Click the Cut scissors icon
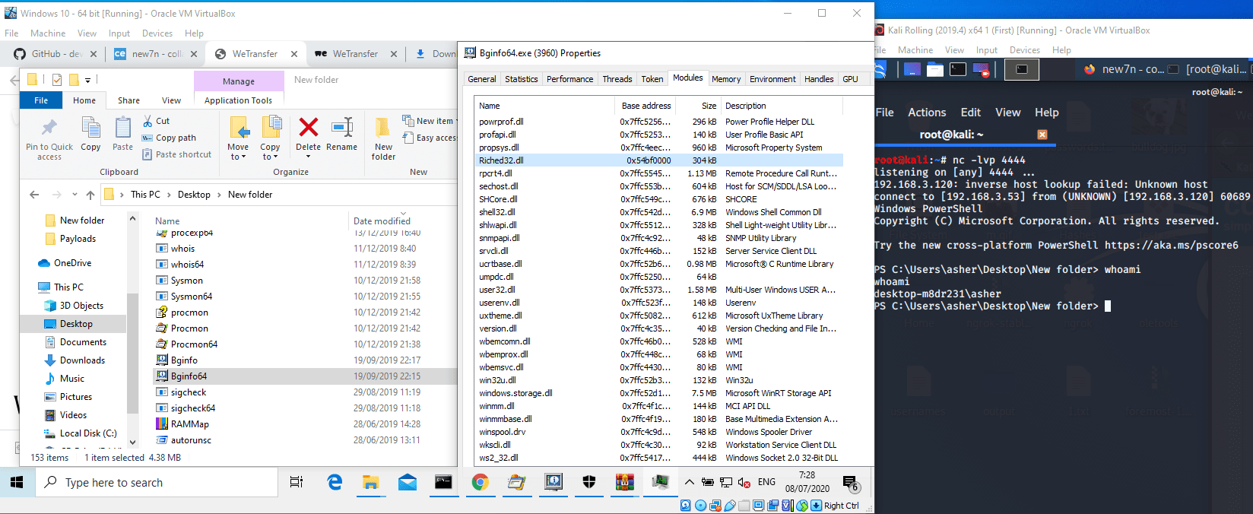This screenshot has width=1253, height=514. pos(148,121)
